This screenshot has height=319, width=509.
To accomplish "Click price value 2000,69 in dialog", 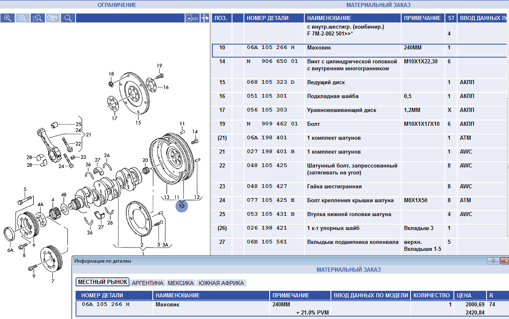I will 475,304.
